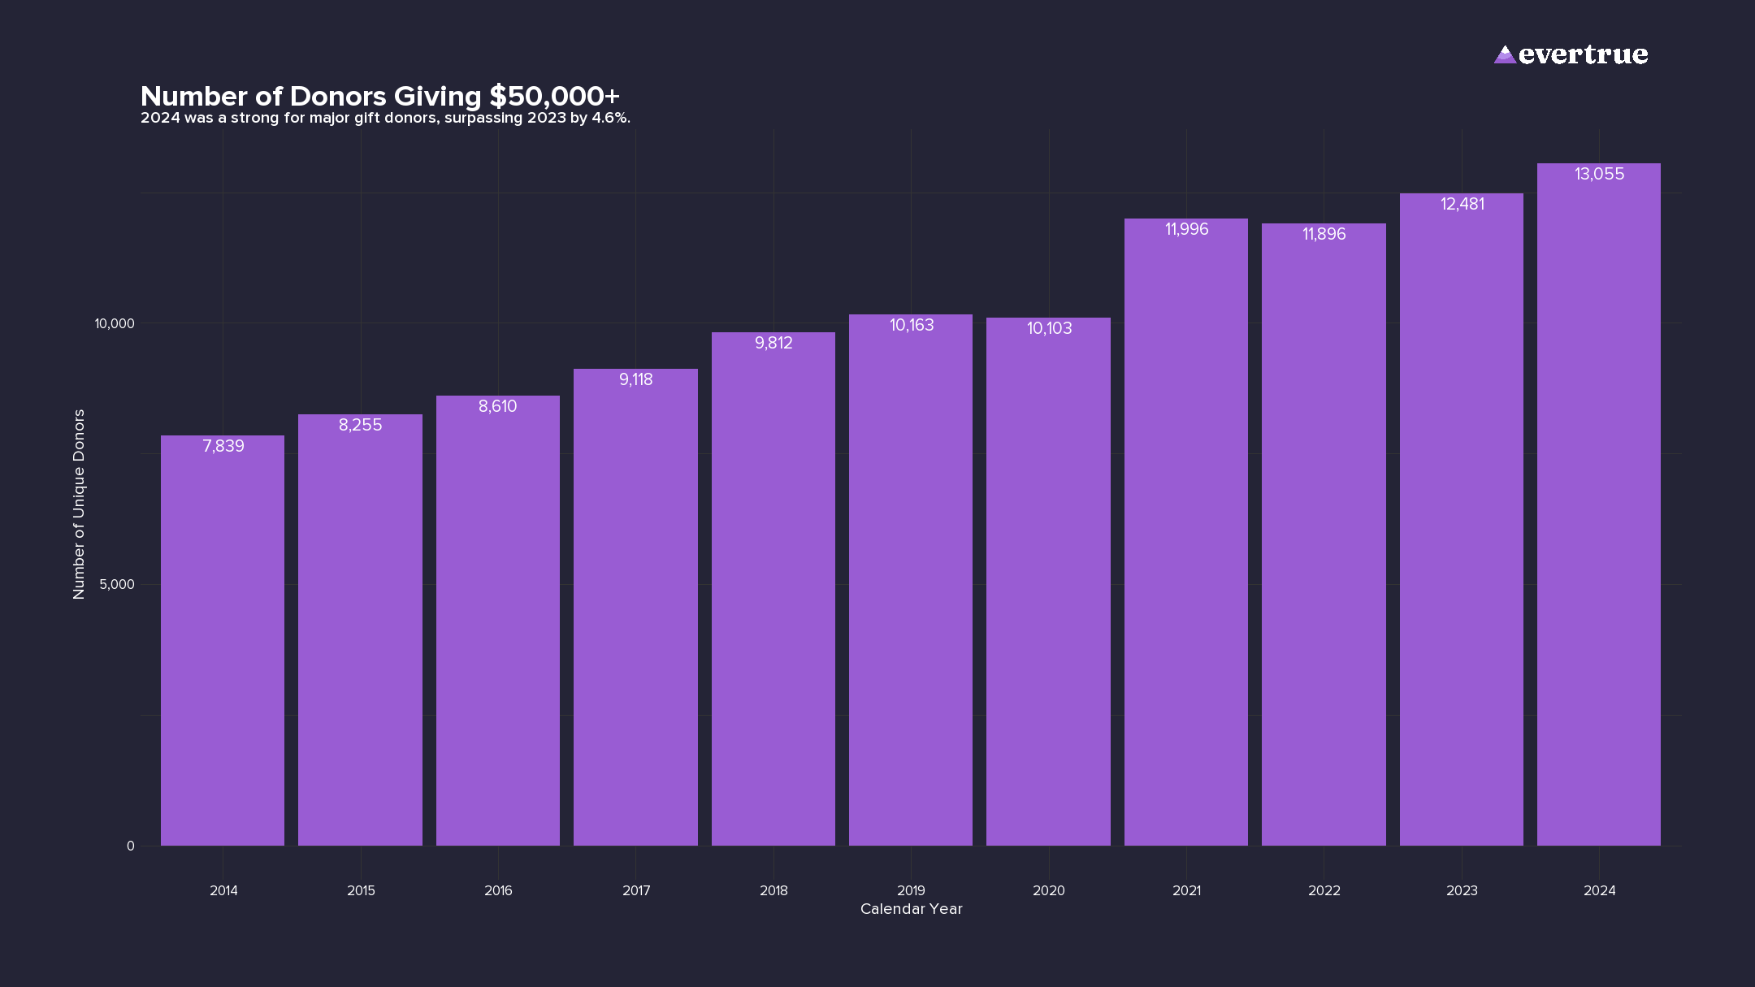Click the 13,055 value label
Image resolution: width=1755 pixels, height=987 pixels.
point(1599,174)
